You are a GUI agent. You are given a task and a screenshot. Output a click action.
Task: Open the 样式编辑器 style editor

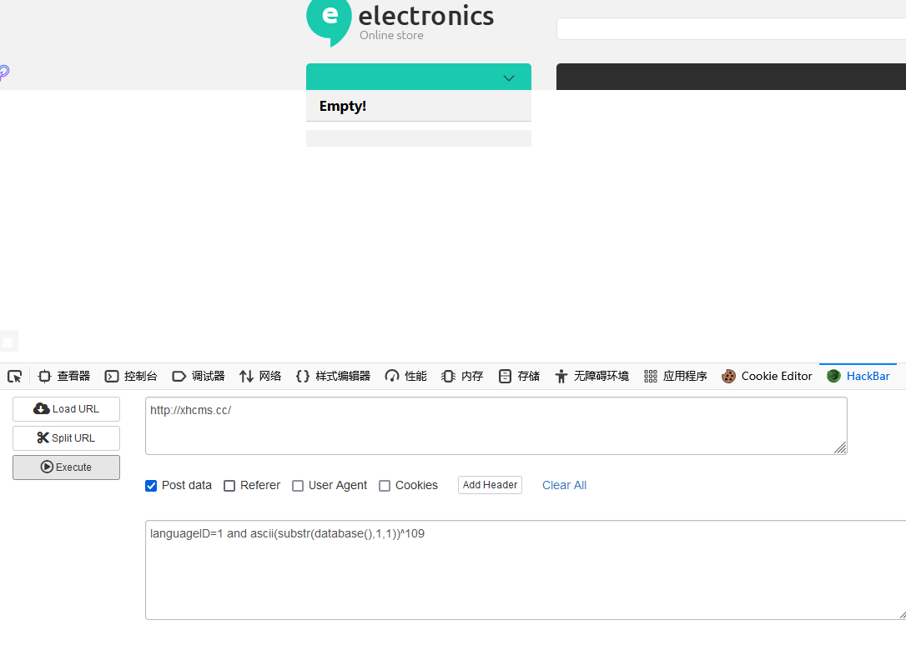[333, 376]
